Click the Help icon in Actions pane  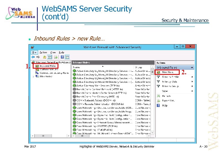[x=158, y=105]
